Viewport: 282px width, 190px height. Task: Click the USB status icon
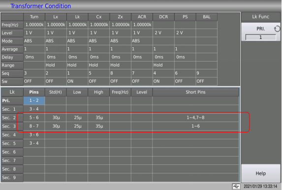click(236, 187)
